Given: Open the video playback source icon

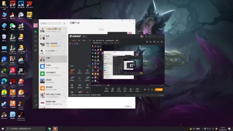Looking at the screenshot, I should (125, 89).
